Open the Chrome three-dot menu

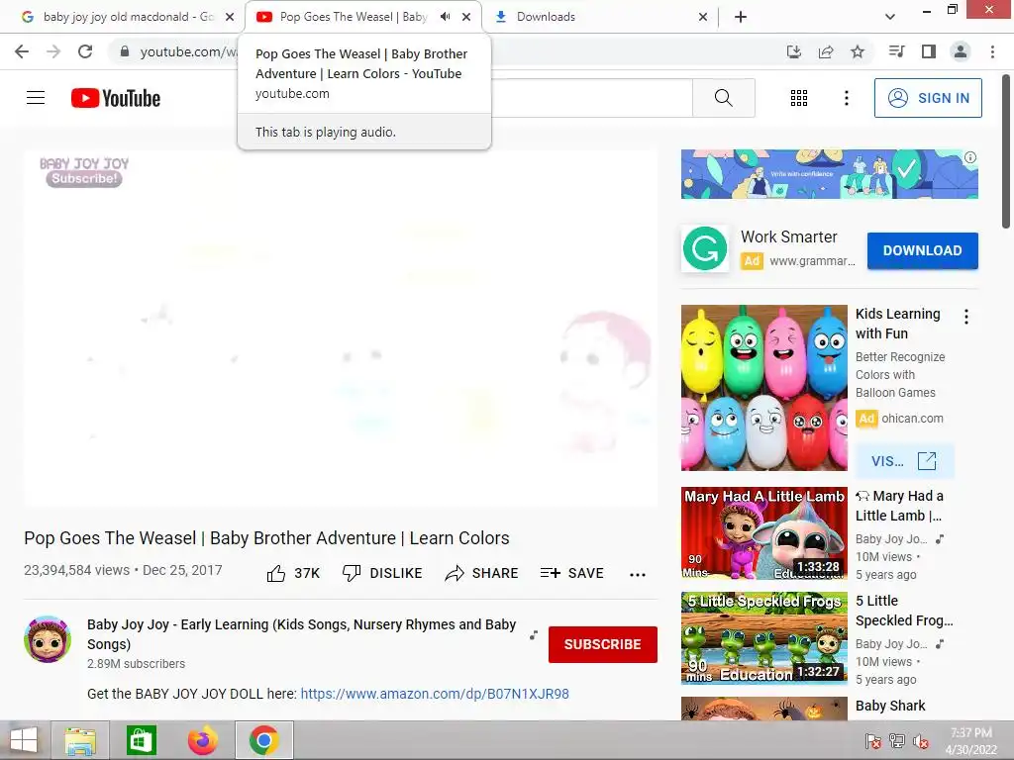pyautogui.click(x=992, y=51)
